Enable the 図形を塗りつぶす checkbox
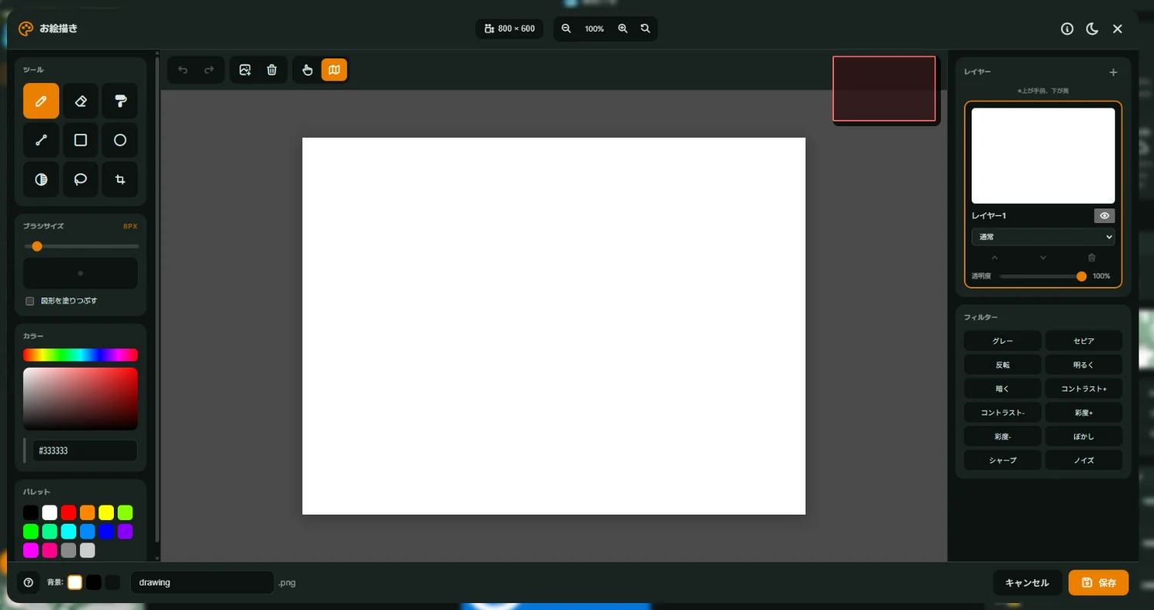This screenshot has height=610, width=1154. (x=30, y=301)
